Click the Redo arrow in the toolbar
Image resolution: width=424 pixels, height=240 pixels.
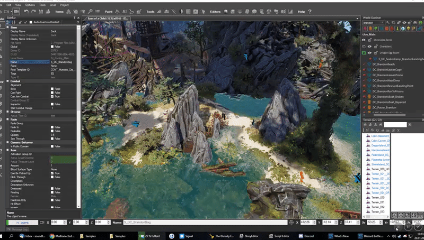[33, 12]
